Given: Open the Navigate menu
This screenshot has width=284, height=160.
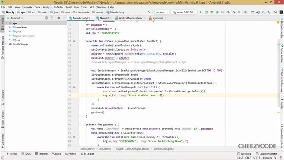Looking at the screenshot, I should tap(27, 7).
